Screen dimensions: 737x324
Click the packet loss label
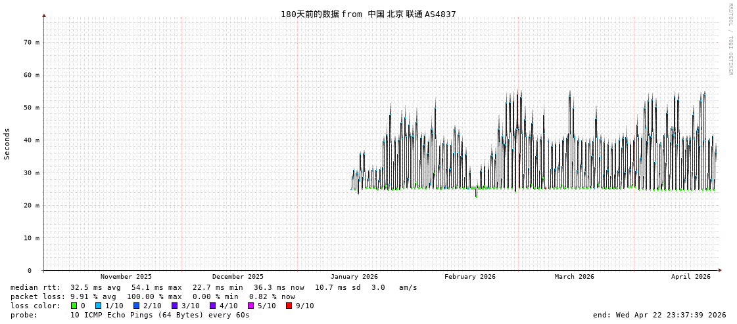click(37, 297)
